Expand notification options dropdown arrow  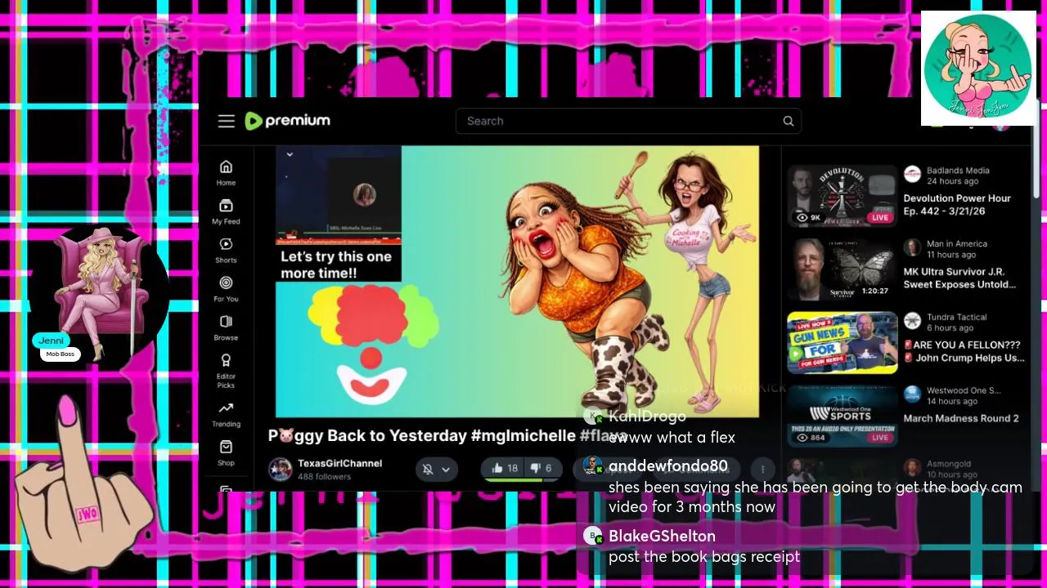446,469
